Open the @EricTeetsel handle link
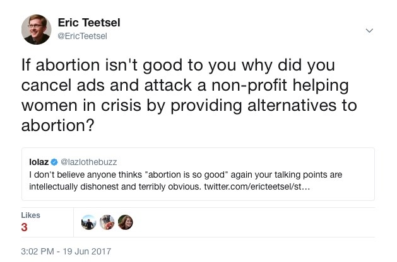 click(82, 36)
